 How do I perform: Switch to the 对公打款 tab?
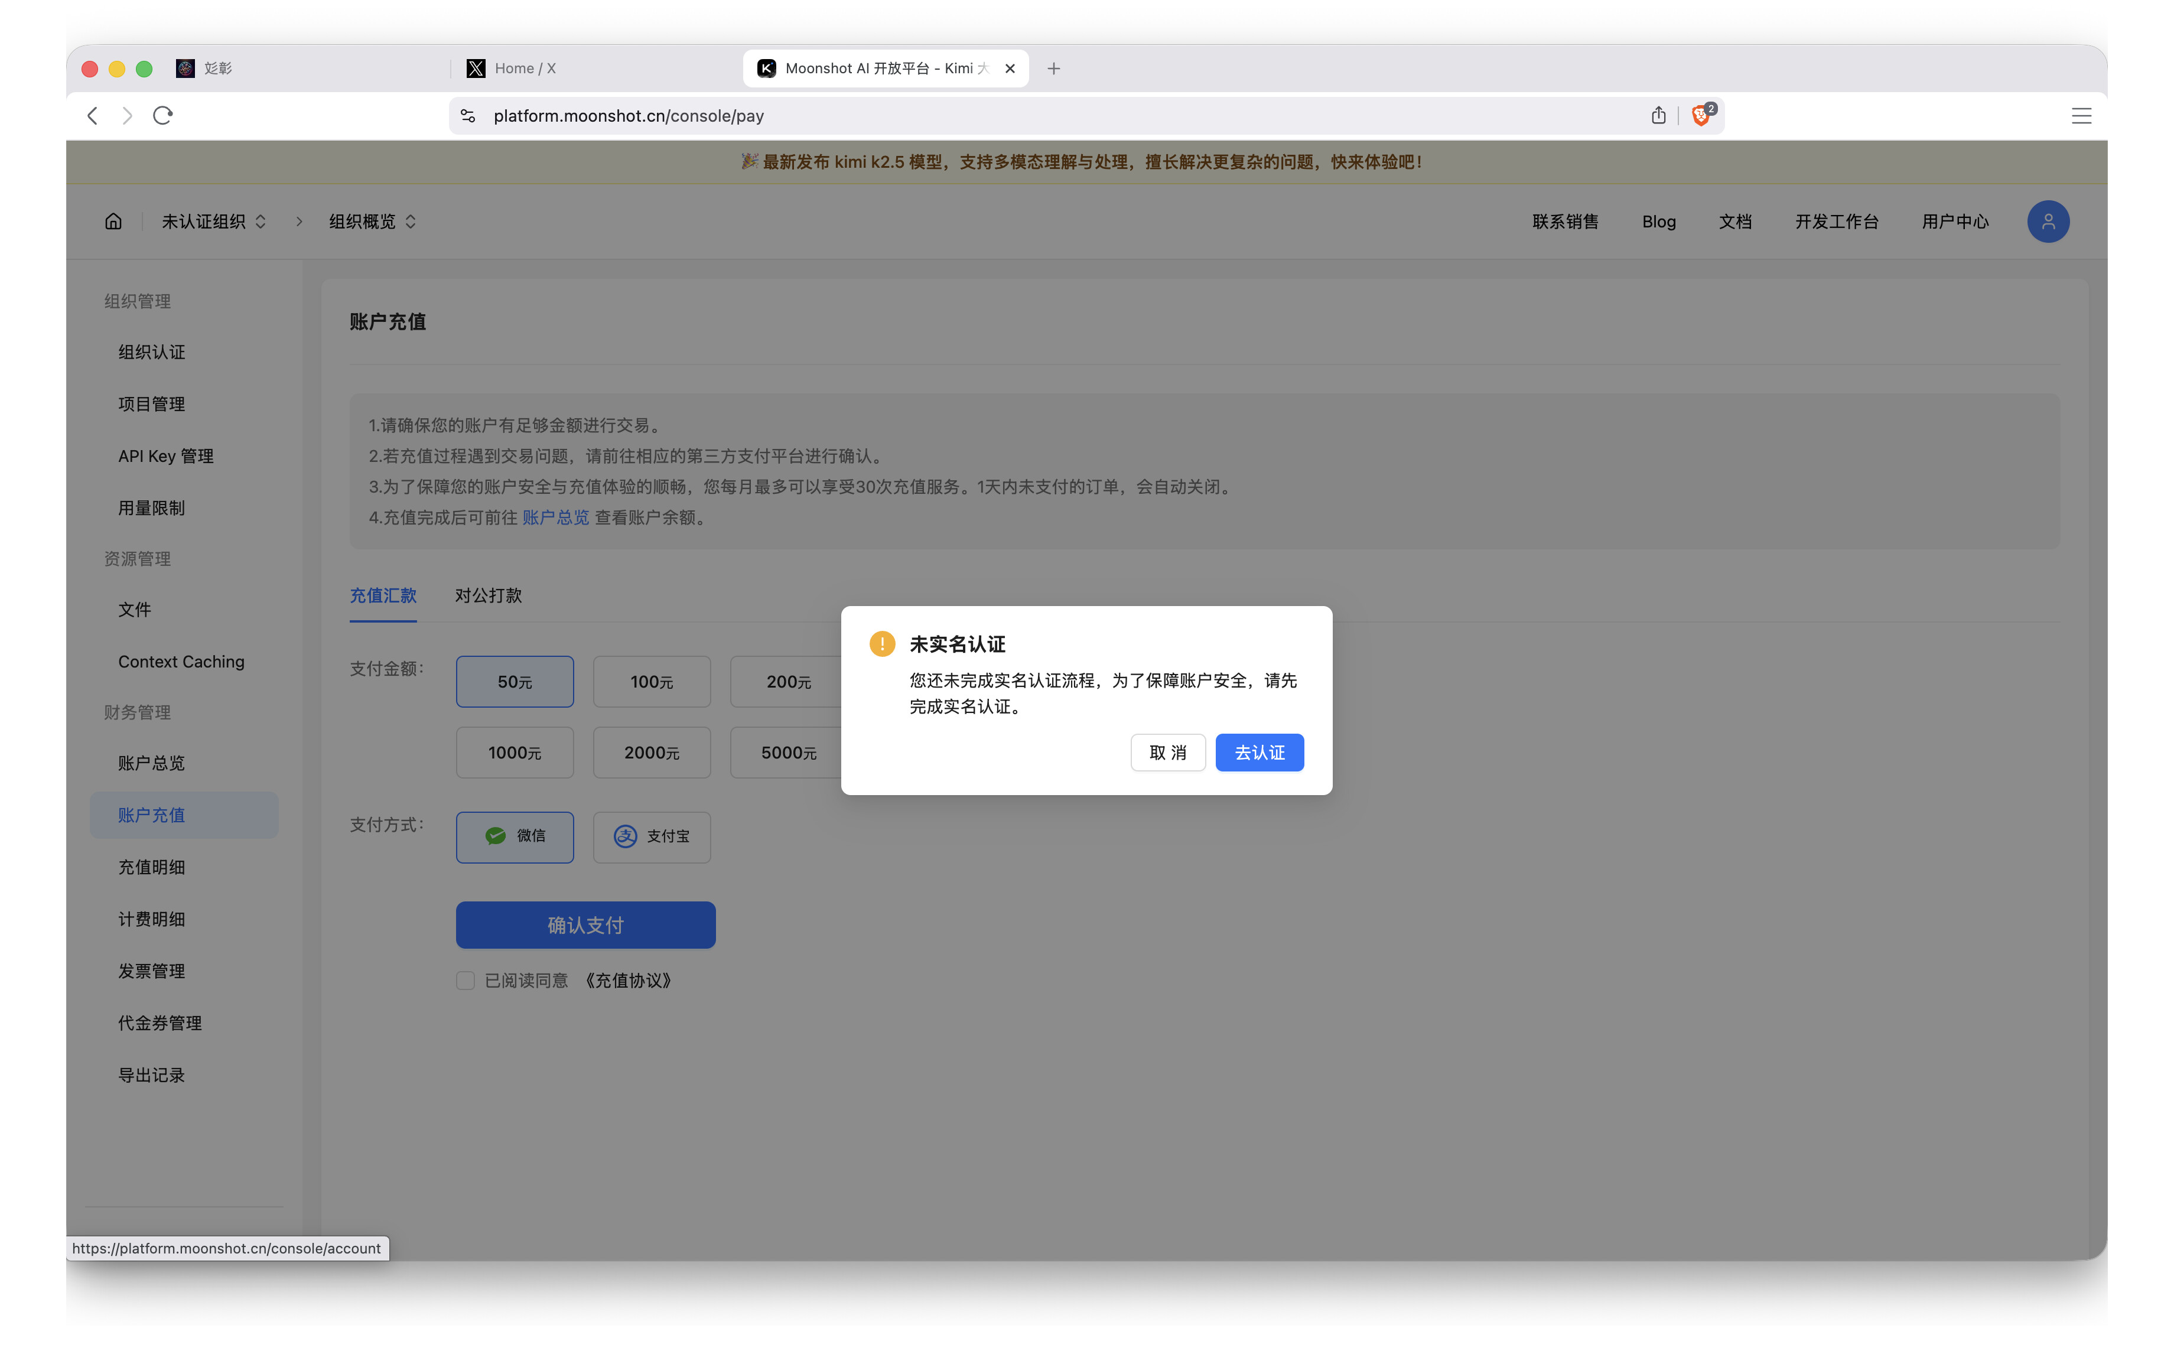click(x=487, y=595)
